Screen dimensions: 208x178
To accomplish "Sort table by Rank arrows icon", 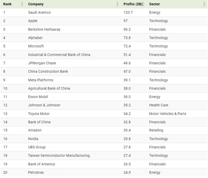I will pyautogui.click(x=22, y=4).
